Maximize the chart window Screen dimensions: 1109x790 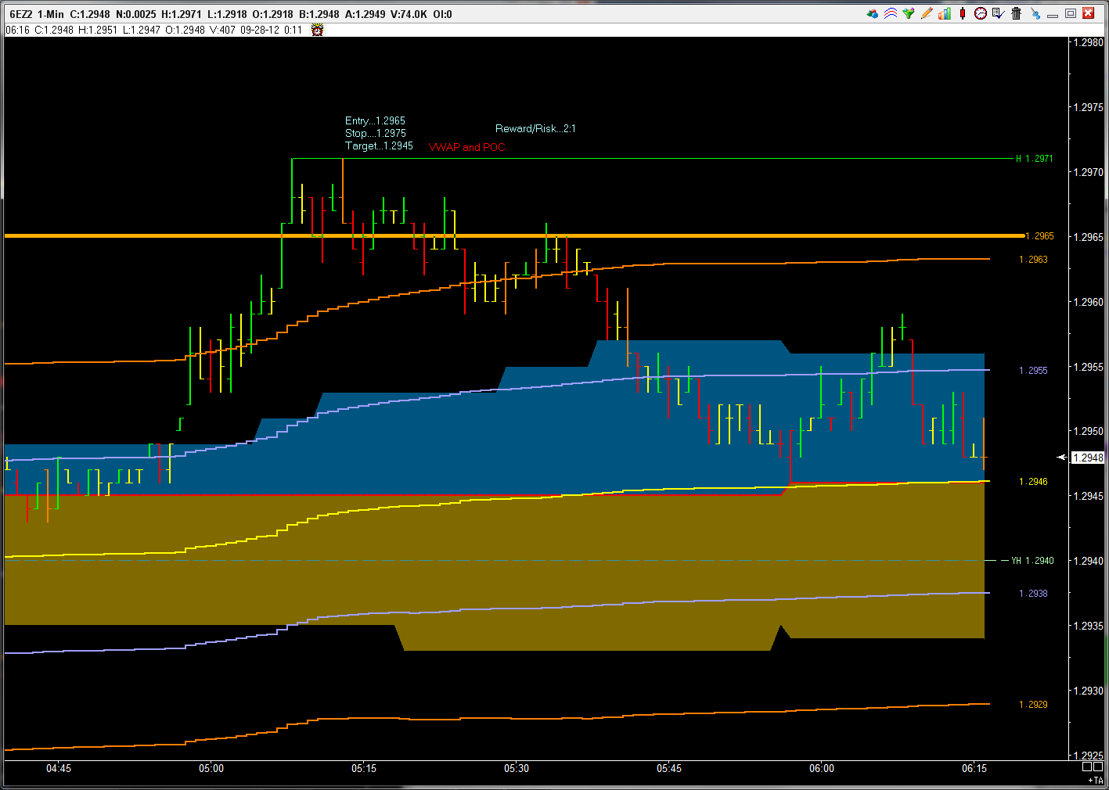[x=1071, y=13]
